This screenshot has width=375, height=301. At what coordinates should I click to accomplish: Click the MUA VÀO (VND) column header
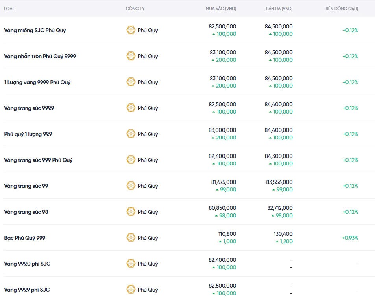221,9
